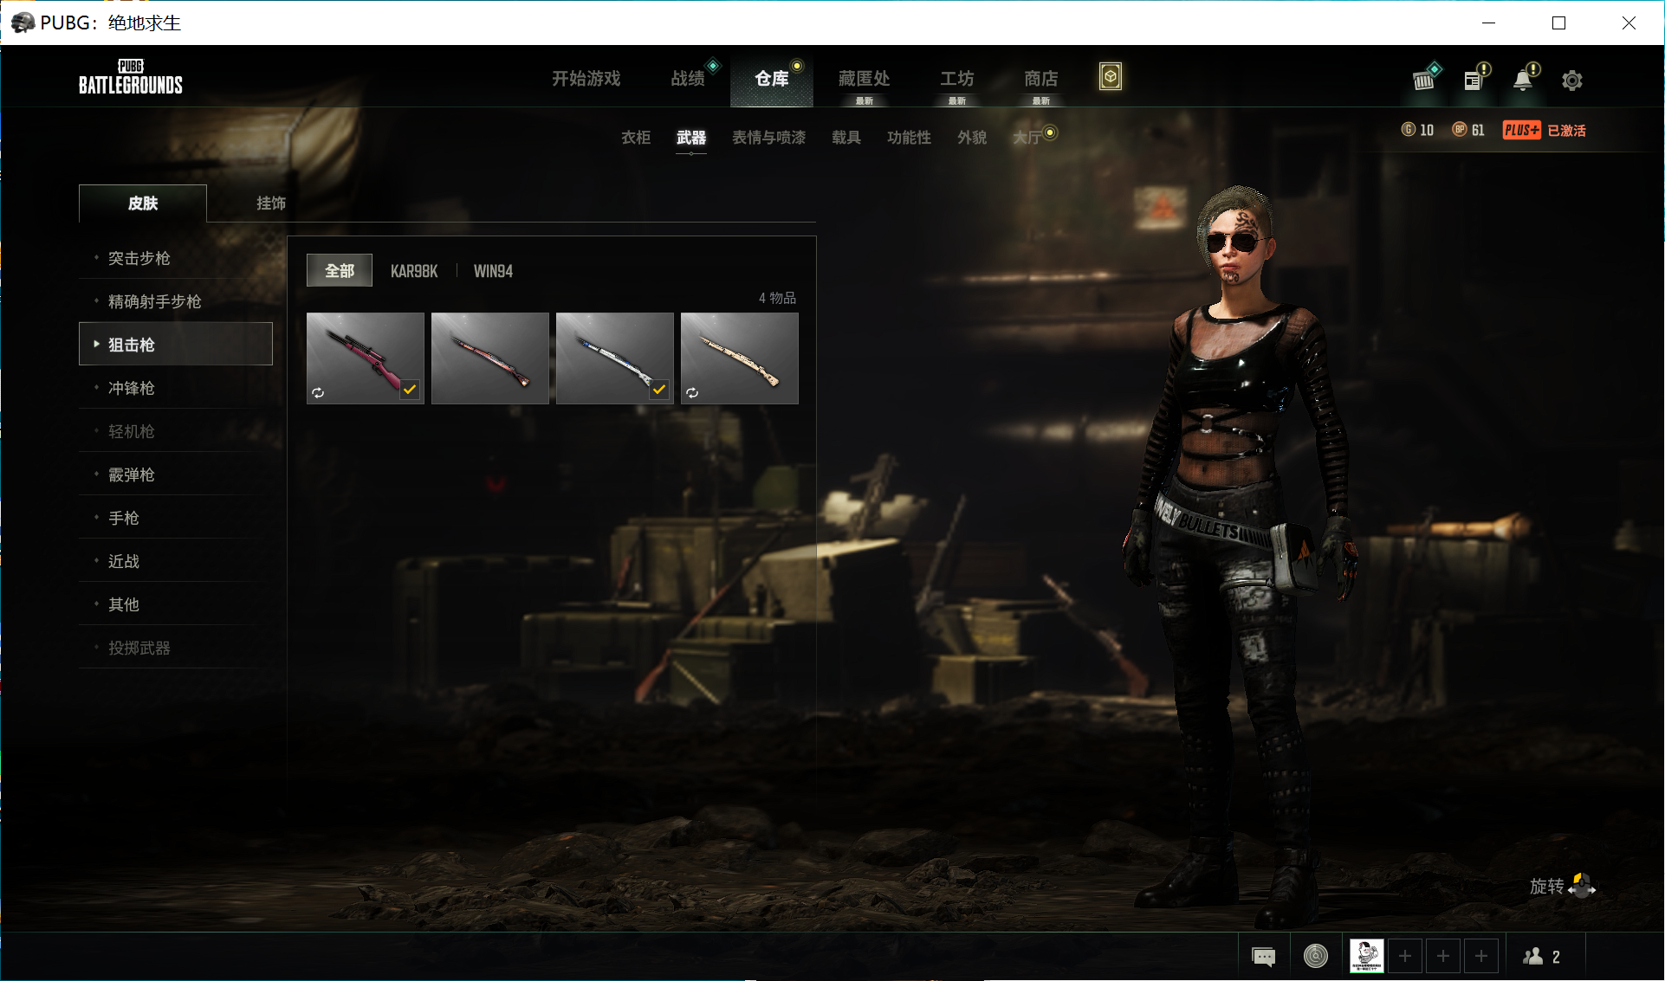Click the PLUS+ activated badge

point(1544,130)
